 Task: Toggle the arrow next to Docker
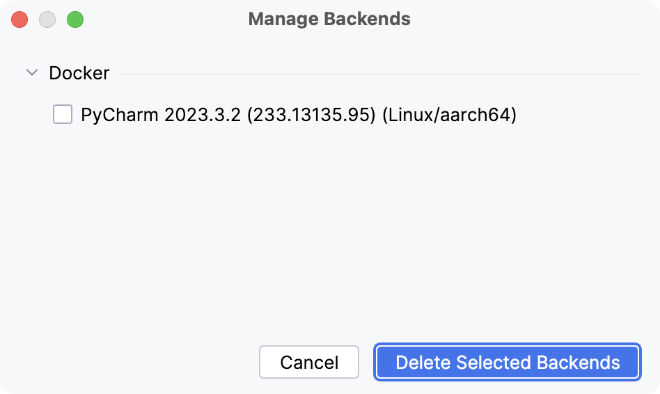coord(31,72)
